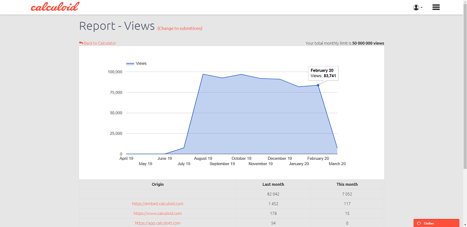Click the Report - Views page heading
The width and height of the screenshot is (467, 227).
(x=117, y=26)
